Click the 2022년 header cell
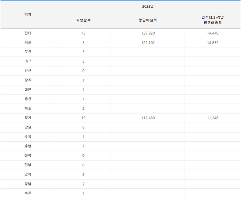The height and width of the screenshot is (199, 241). point(148,6)
